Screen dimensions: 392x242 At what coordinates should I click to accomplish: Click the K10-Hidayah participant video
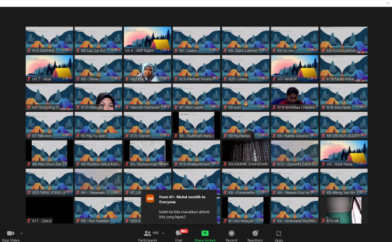pos(98,96)
